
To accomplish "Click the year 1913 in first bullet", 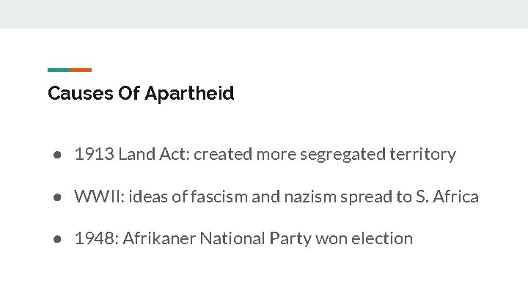I will coord(95,154).
